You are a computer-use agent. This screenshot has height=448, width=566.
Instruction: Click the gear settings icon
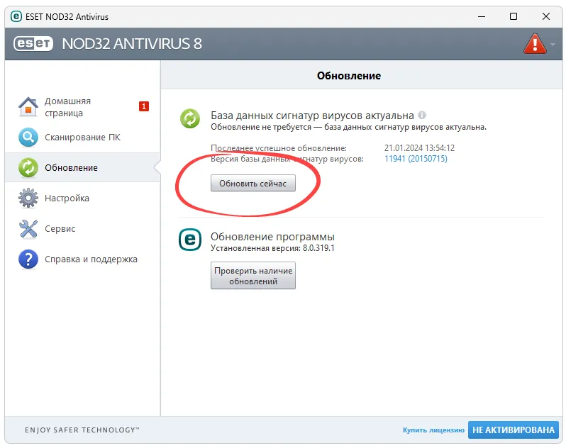(28, 198)
